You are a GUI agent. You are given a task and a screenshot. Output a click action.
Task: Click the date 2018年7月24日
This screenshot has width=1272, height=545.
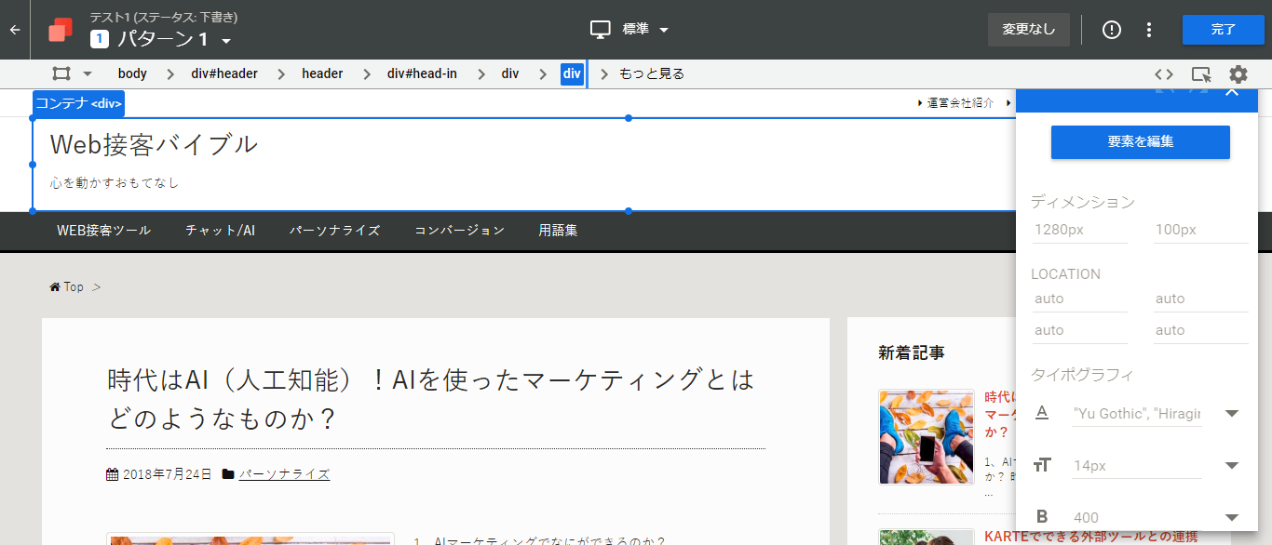point(168,474)
